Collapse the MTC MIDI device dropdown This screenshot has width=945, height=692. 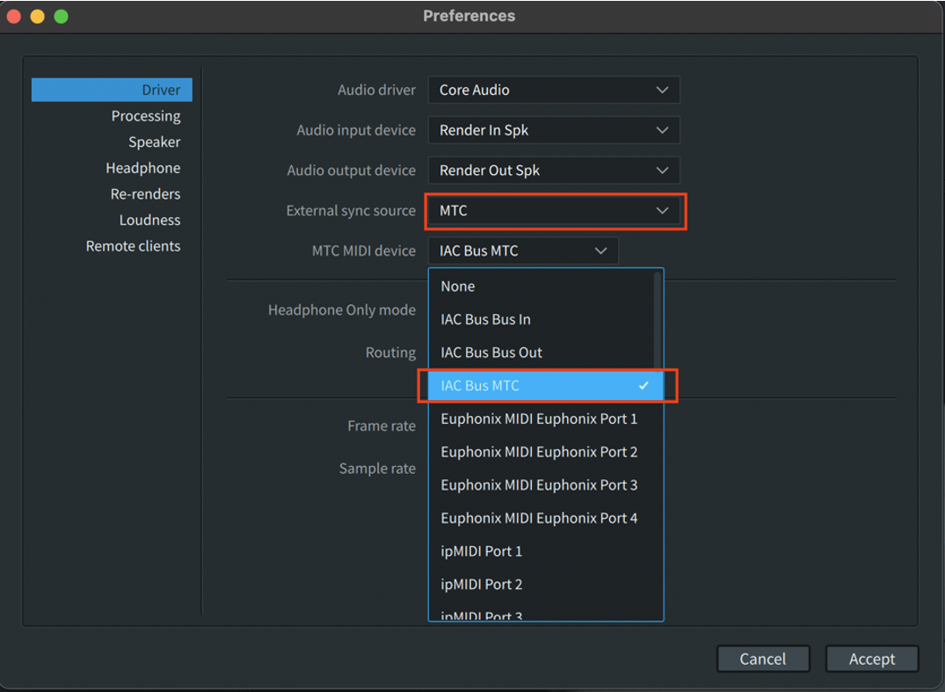(523, 251)
